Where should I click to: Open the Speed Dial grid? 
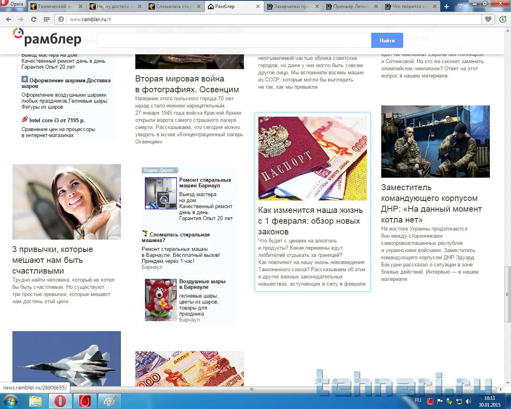pyautogui.click(x=46, y=19)
